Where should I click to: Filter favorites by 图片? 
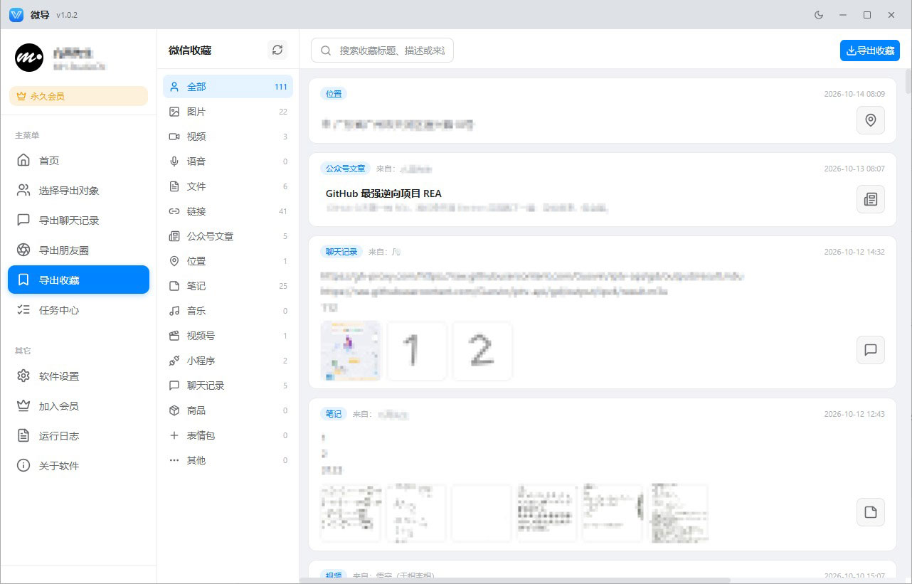tap(228, 112)
